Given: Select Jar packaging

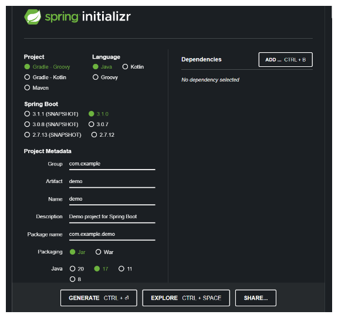Looking at the screenshot, I should click(77, 252).
